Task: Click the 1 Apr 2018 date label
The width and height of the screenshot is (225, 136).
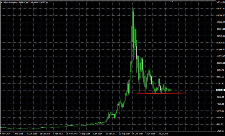Action: (x=150, y=134)
